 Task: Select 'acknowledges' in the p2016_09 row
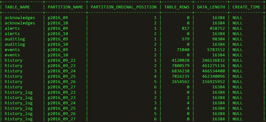(20, 18)
